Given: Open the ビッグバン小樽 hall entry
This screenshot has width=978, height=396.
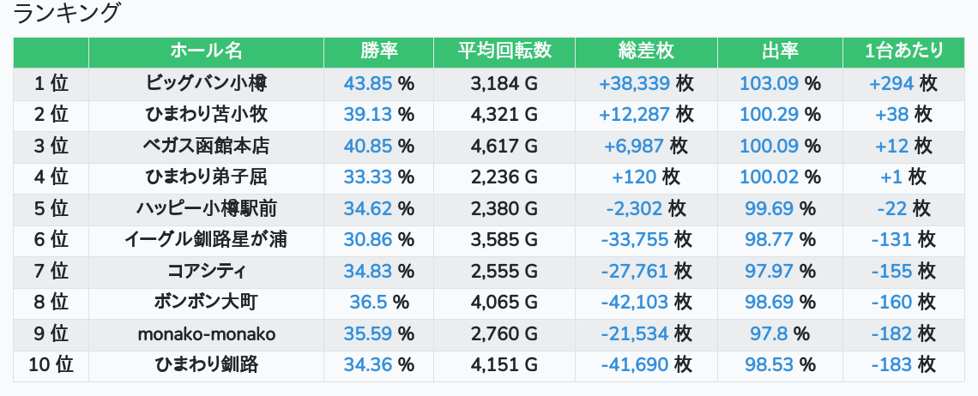Looking at the screenshot, I should (207, 83).
